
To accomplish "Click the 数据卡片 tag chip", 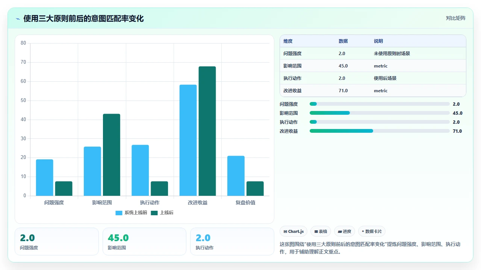I will [372, 231].
